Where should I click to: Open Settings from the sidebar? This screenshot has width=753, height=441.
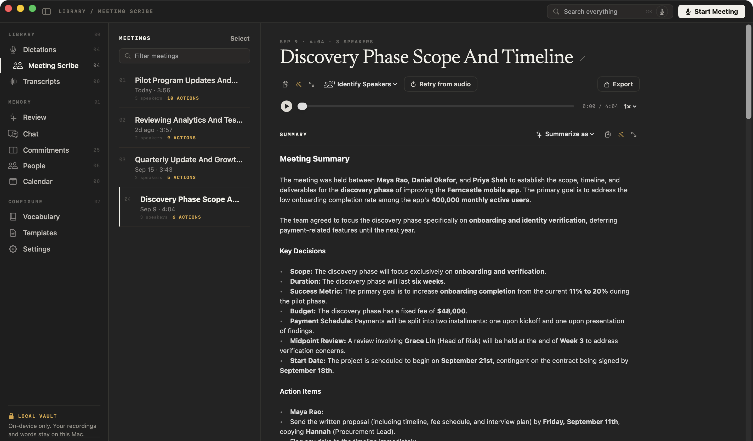(x=54, y=249)
